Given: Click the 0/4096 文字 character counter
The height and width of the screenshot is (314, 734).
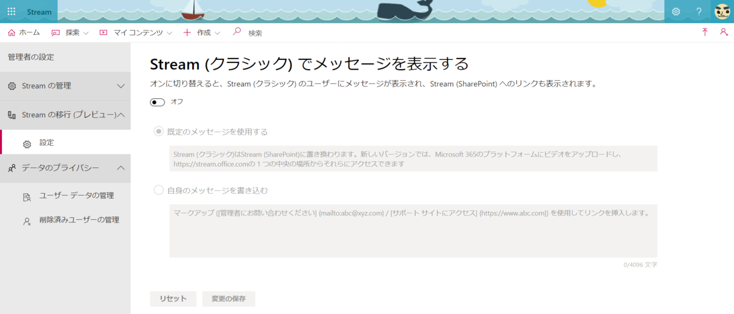Looking at the screenshot, I should point(640,265).
